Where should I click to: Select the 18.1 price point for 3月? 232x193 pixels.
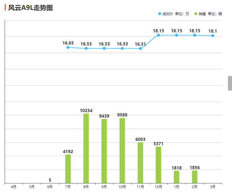213,36
